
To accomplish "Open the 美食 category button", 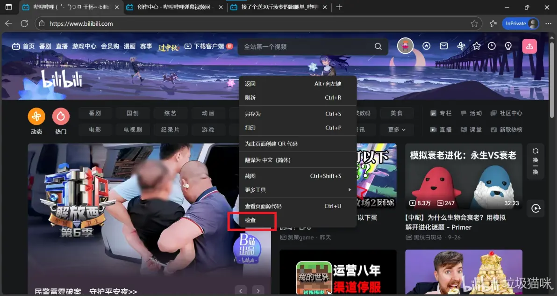I will [x=397, y=113].
